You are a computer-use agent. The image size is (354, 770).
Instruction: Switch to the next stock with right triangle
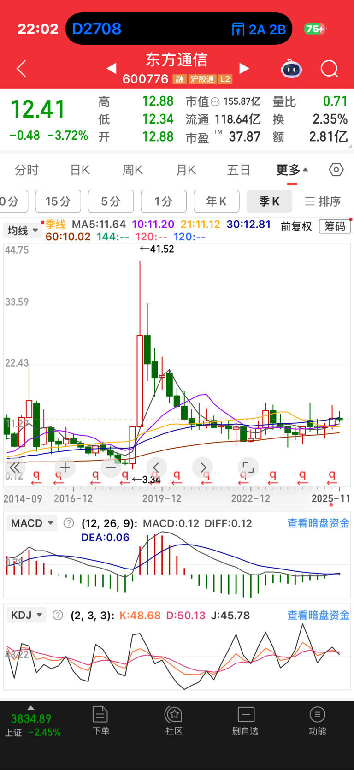point(244,69)
